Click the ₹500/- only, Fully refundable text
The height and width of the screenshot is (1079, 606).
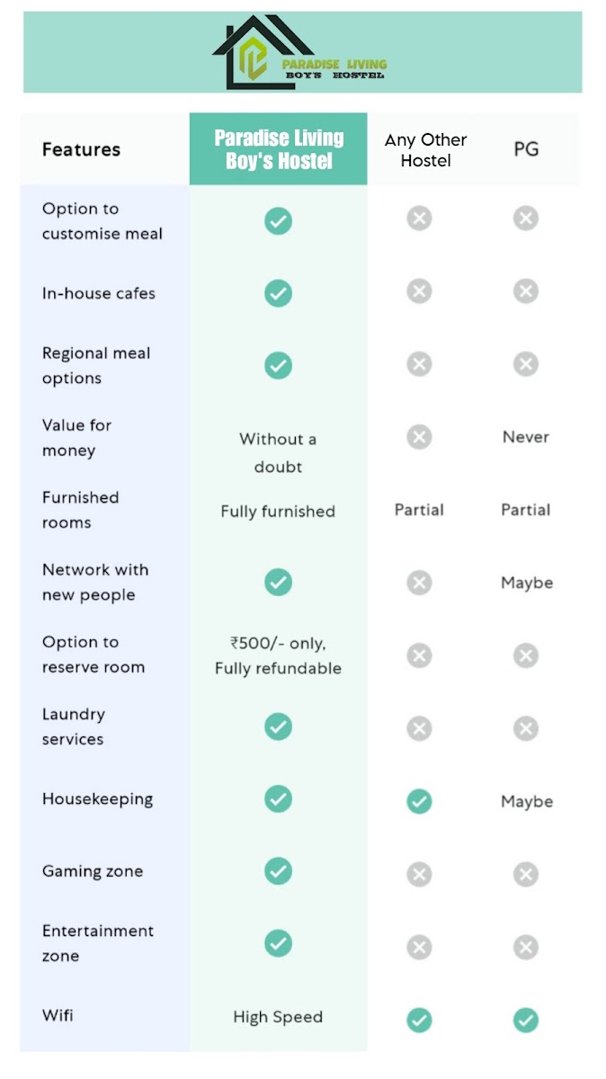278,655
